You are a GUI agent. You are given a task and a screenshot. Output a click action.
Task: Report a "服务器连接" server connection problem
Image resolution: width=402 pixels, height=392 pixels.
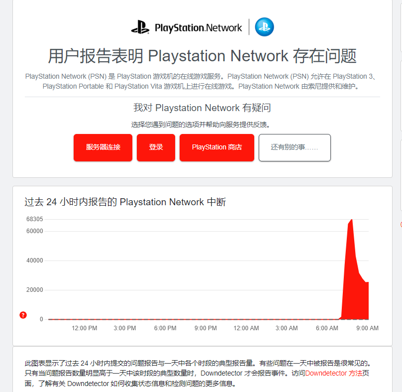pyautogui.click(x=103, y=147)
